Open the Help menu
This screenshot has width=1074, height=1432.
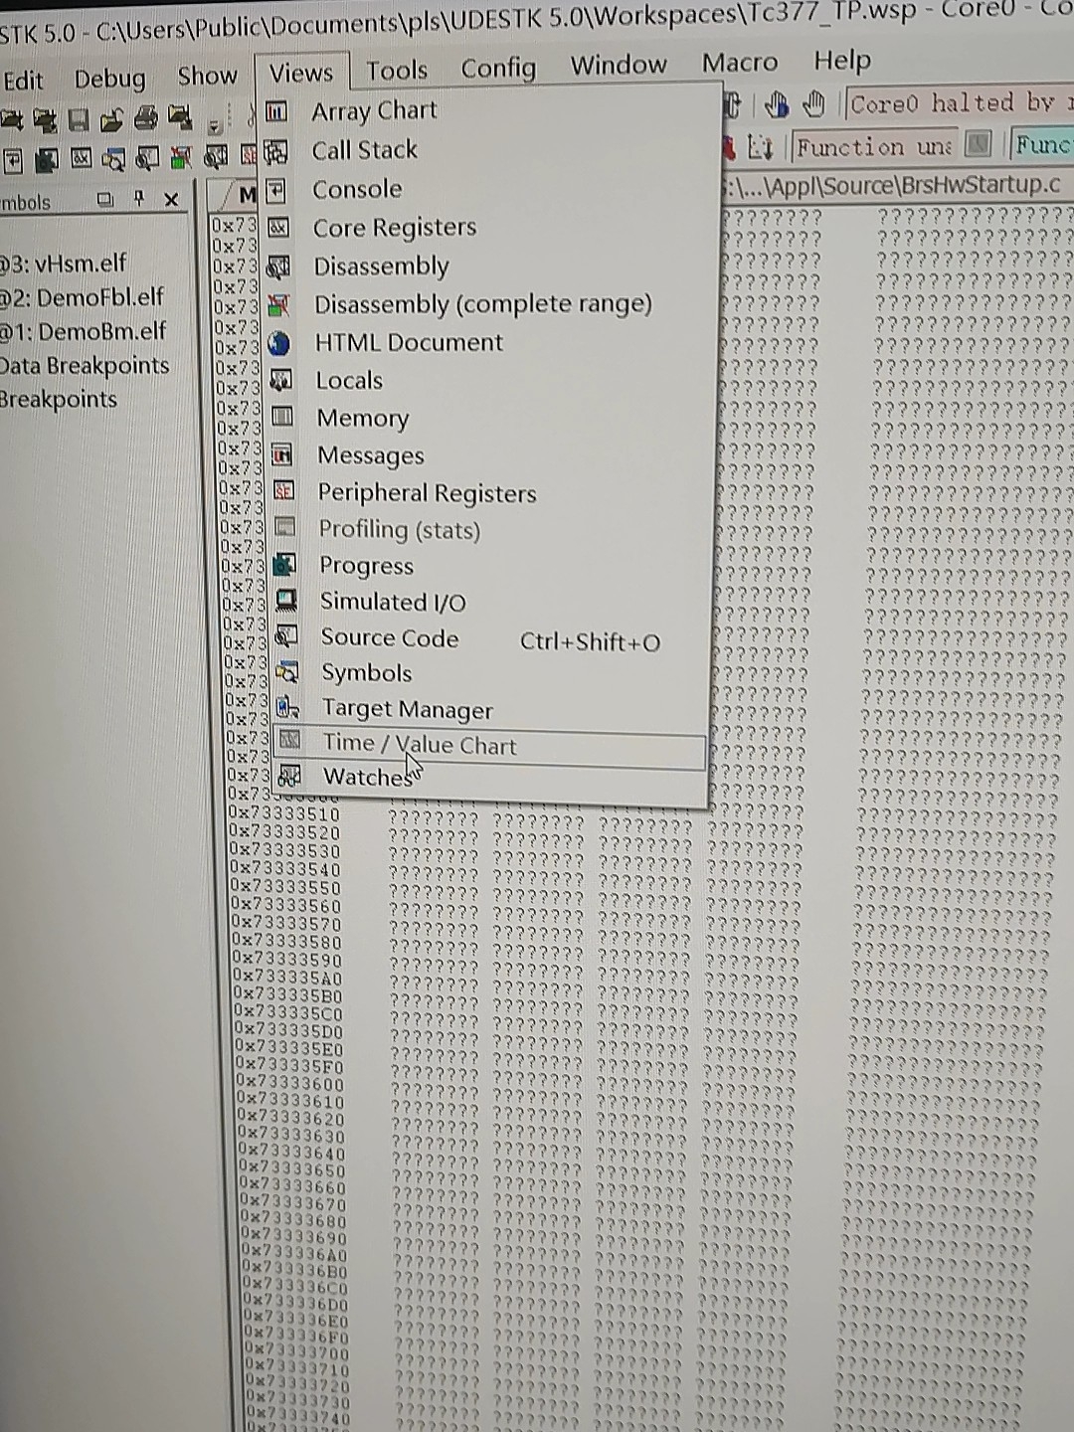click(x=841, y=61)
